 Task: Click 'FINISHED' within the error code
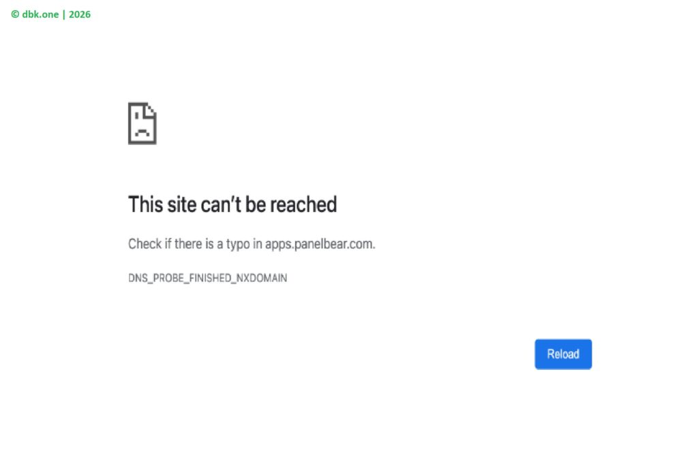pos(210,278)
